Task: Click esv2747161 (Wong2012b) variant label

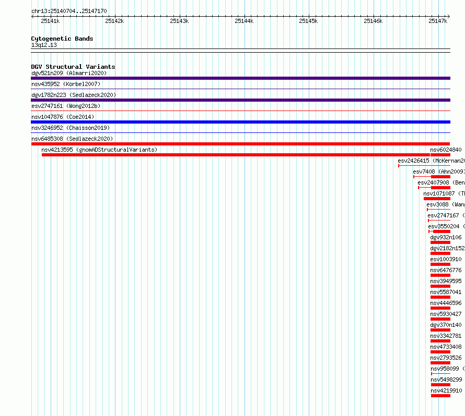Action: tap(66, 106)
